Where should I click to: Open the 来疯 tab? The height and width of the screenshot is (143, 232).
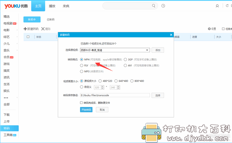[x=66, y=6]
